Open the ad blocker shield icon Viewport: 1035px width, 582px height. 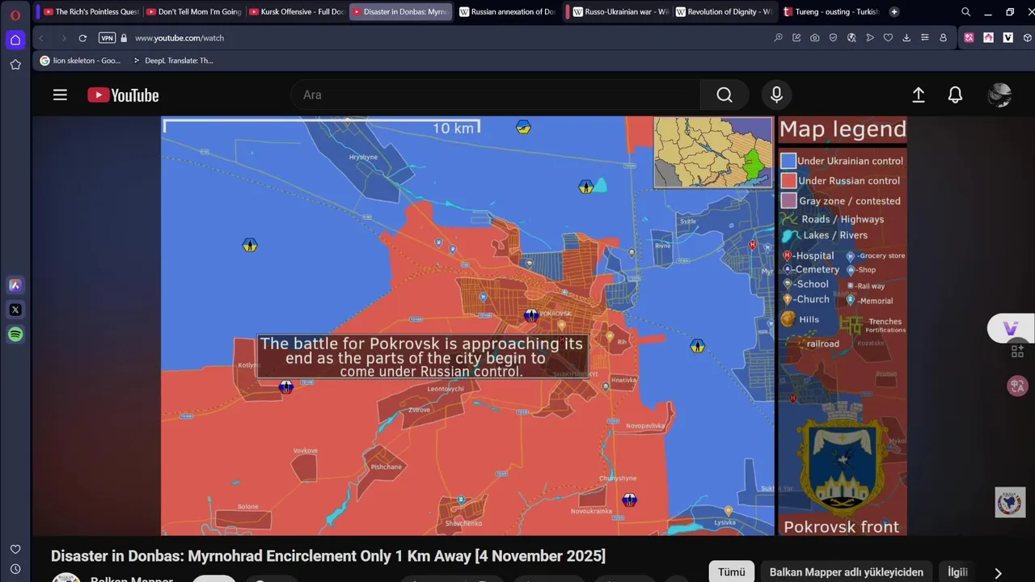(x=833, y=38)
